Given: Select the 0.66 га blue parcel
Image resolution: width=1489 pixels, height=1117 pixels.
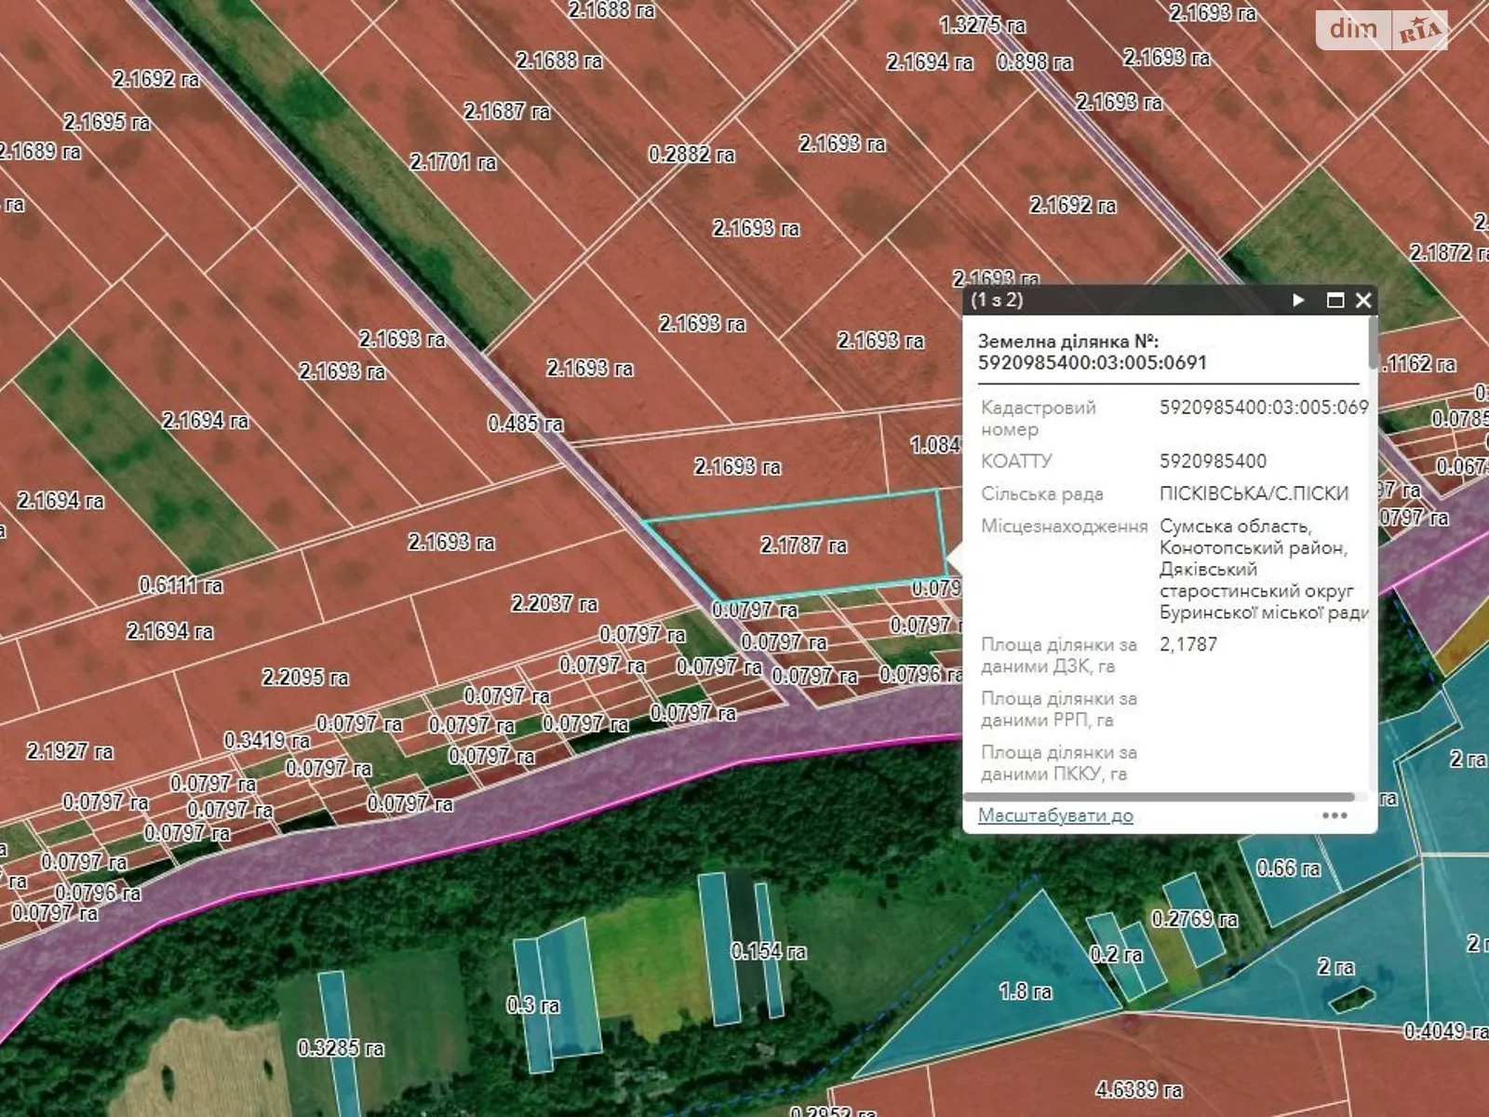Looking at the screenshot, I should pyautogui.click(x=1288, y=869).
